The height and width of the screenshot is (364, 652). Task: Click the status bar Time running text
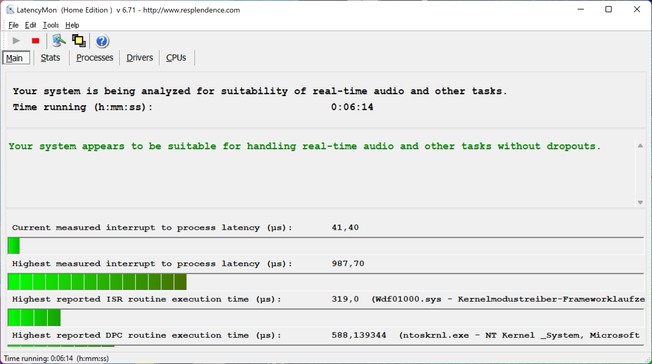(x=56, y=359)
